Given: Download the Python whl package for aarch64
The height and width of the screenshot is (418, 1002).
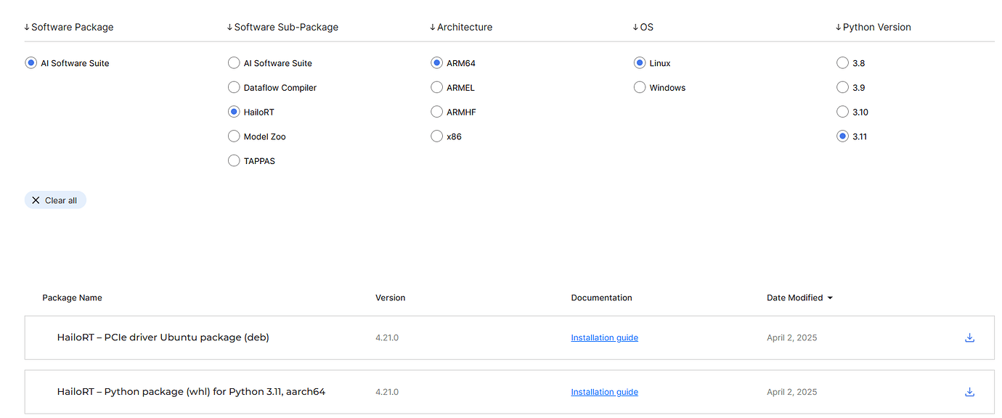Looking at the screenshot, I should [969, 392].
